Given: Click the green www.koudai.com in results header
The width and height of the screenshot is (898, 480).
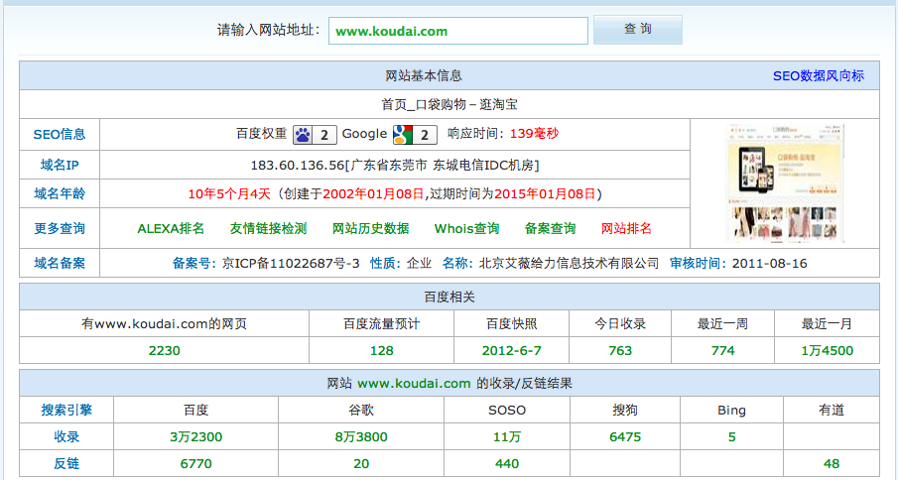Looking at the screenshot, I should (x=414, y=384).
